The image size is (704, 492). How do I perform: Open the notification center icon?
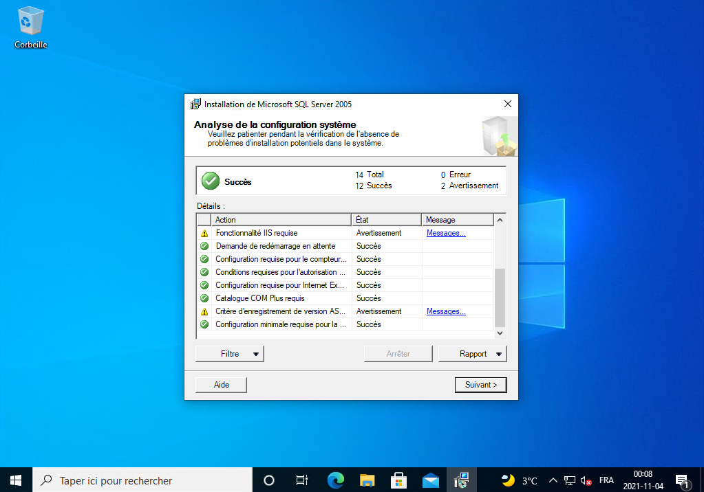click(x=682, y=480)
